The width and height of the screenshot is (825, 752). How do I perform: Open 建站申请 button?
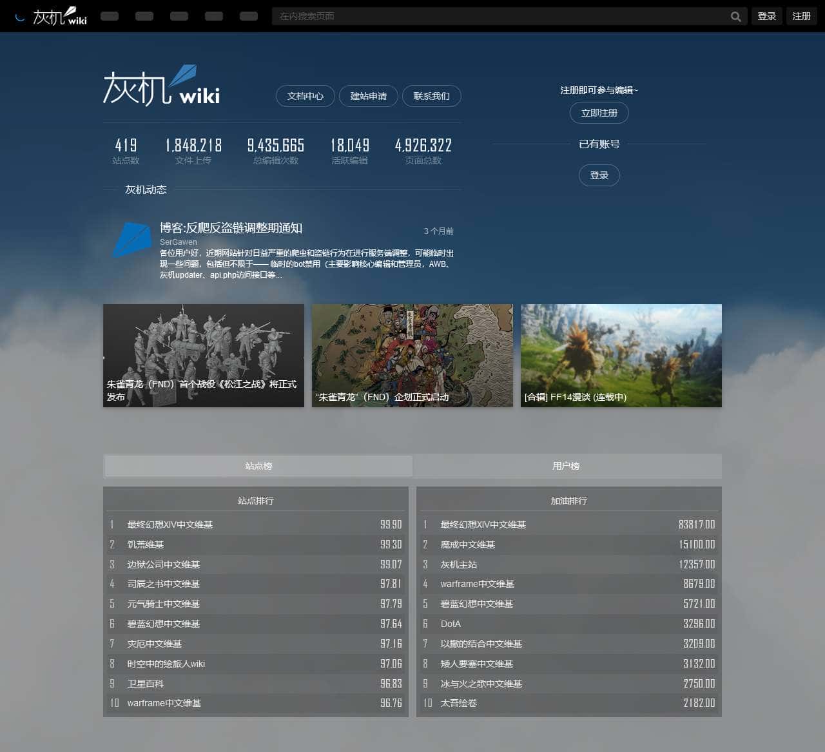[x=368, y=96]
